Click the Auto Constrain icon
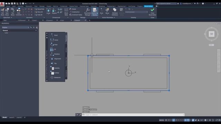The width and height of the screenshot is (221, 124). coord(19,12)
